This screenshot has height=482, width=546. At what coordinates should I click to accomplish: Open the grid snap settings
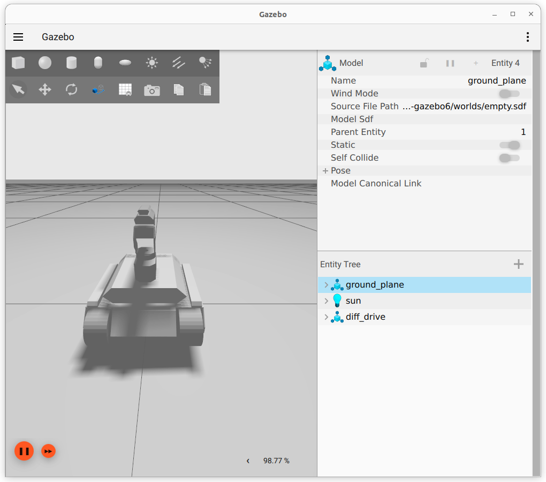pos(125,90)
